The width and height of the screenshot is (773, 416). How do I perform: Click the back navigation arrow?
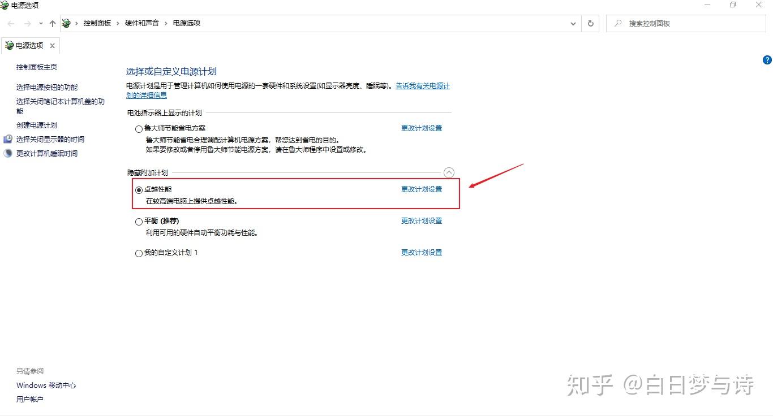10,23
